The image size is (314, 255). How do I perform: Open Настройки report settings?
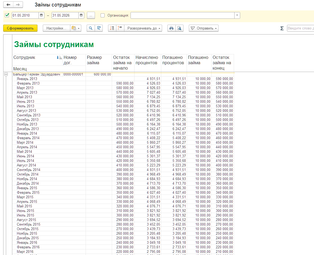(x=56, y=28)
